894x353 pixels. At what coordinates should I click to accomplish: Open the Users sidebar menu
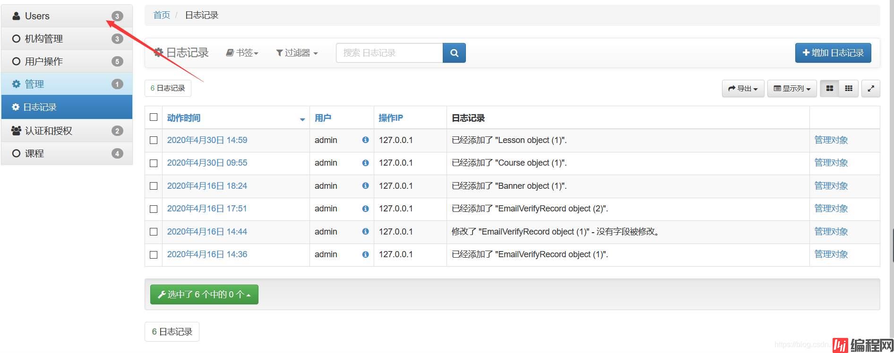67,16
